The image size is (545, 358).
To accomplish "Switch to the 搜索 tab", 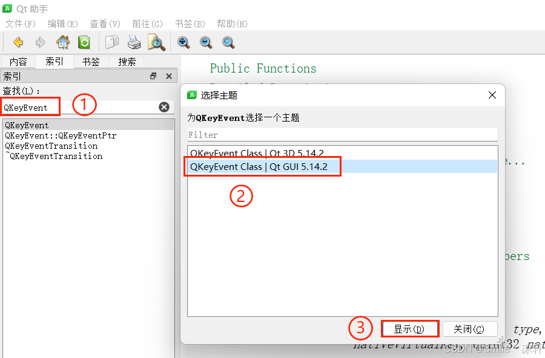I will [x=127, y=62].
